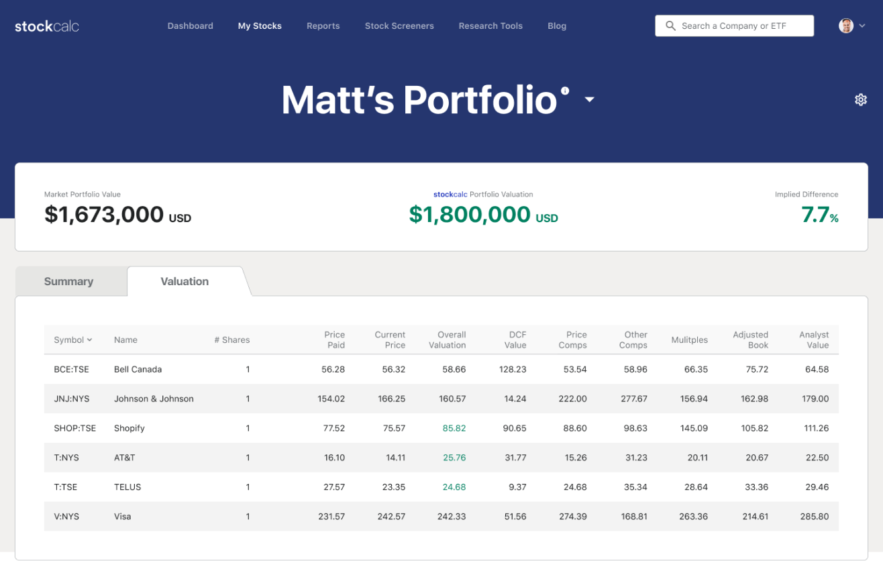The width and height of the screenshot is (883, 561).
Task: Click the user avatar image
Action: click(845, 25)
